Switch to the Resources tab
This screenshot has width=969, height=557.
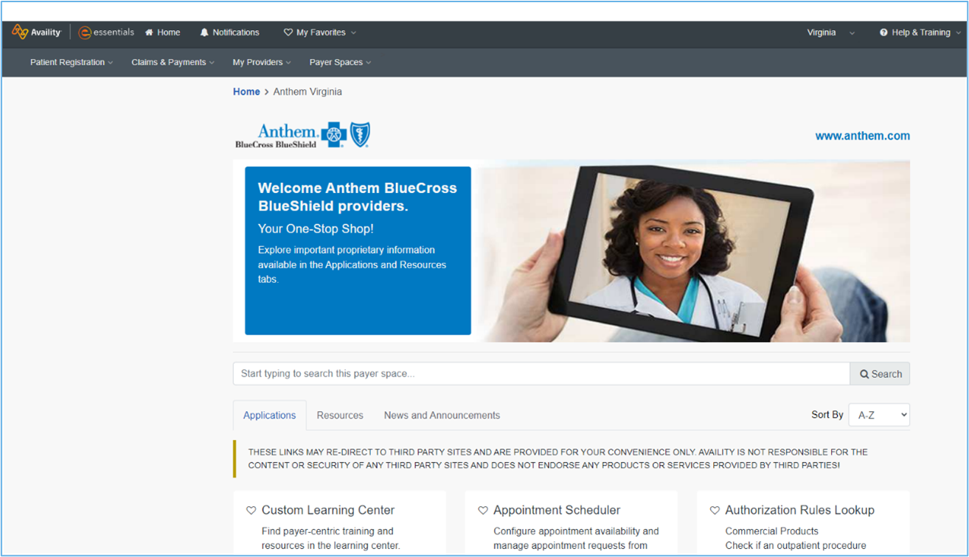340,415
